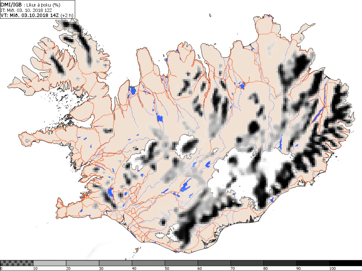Click the legend label '30'
This screenshot has width=362, height=271.
coord(101,268)
